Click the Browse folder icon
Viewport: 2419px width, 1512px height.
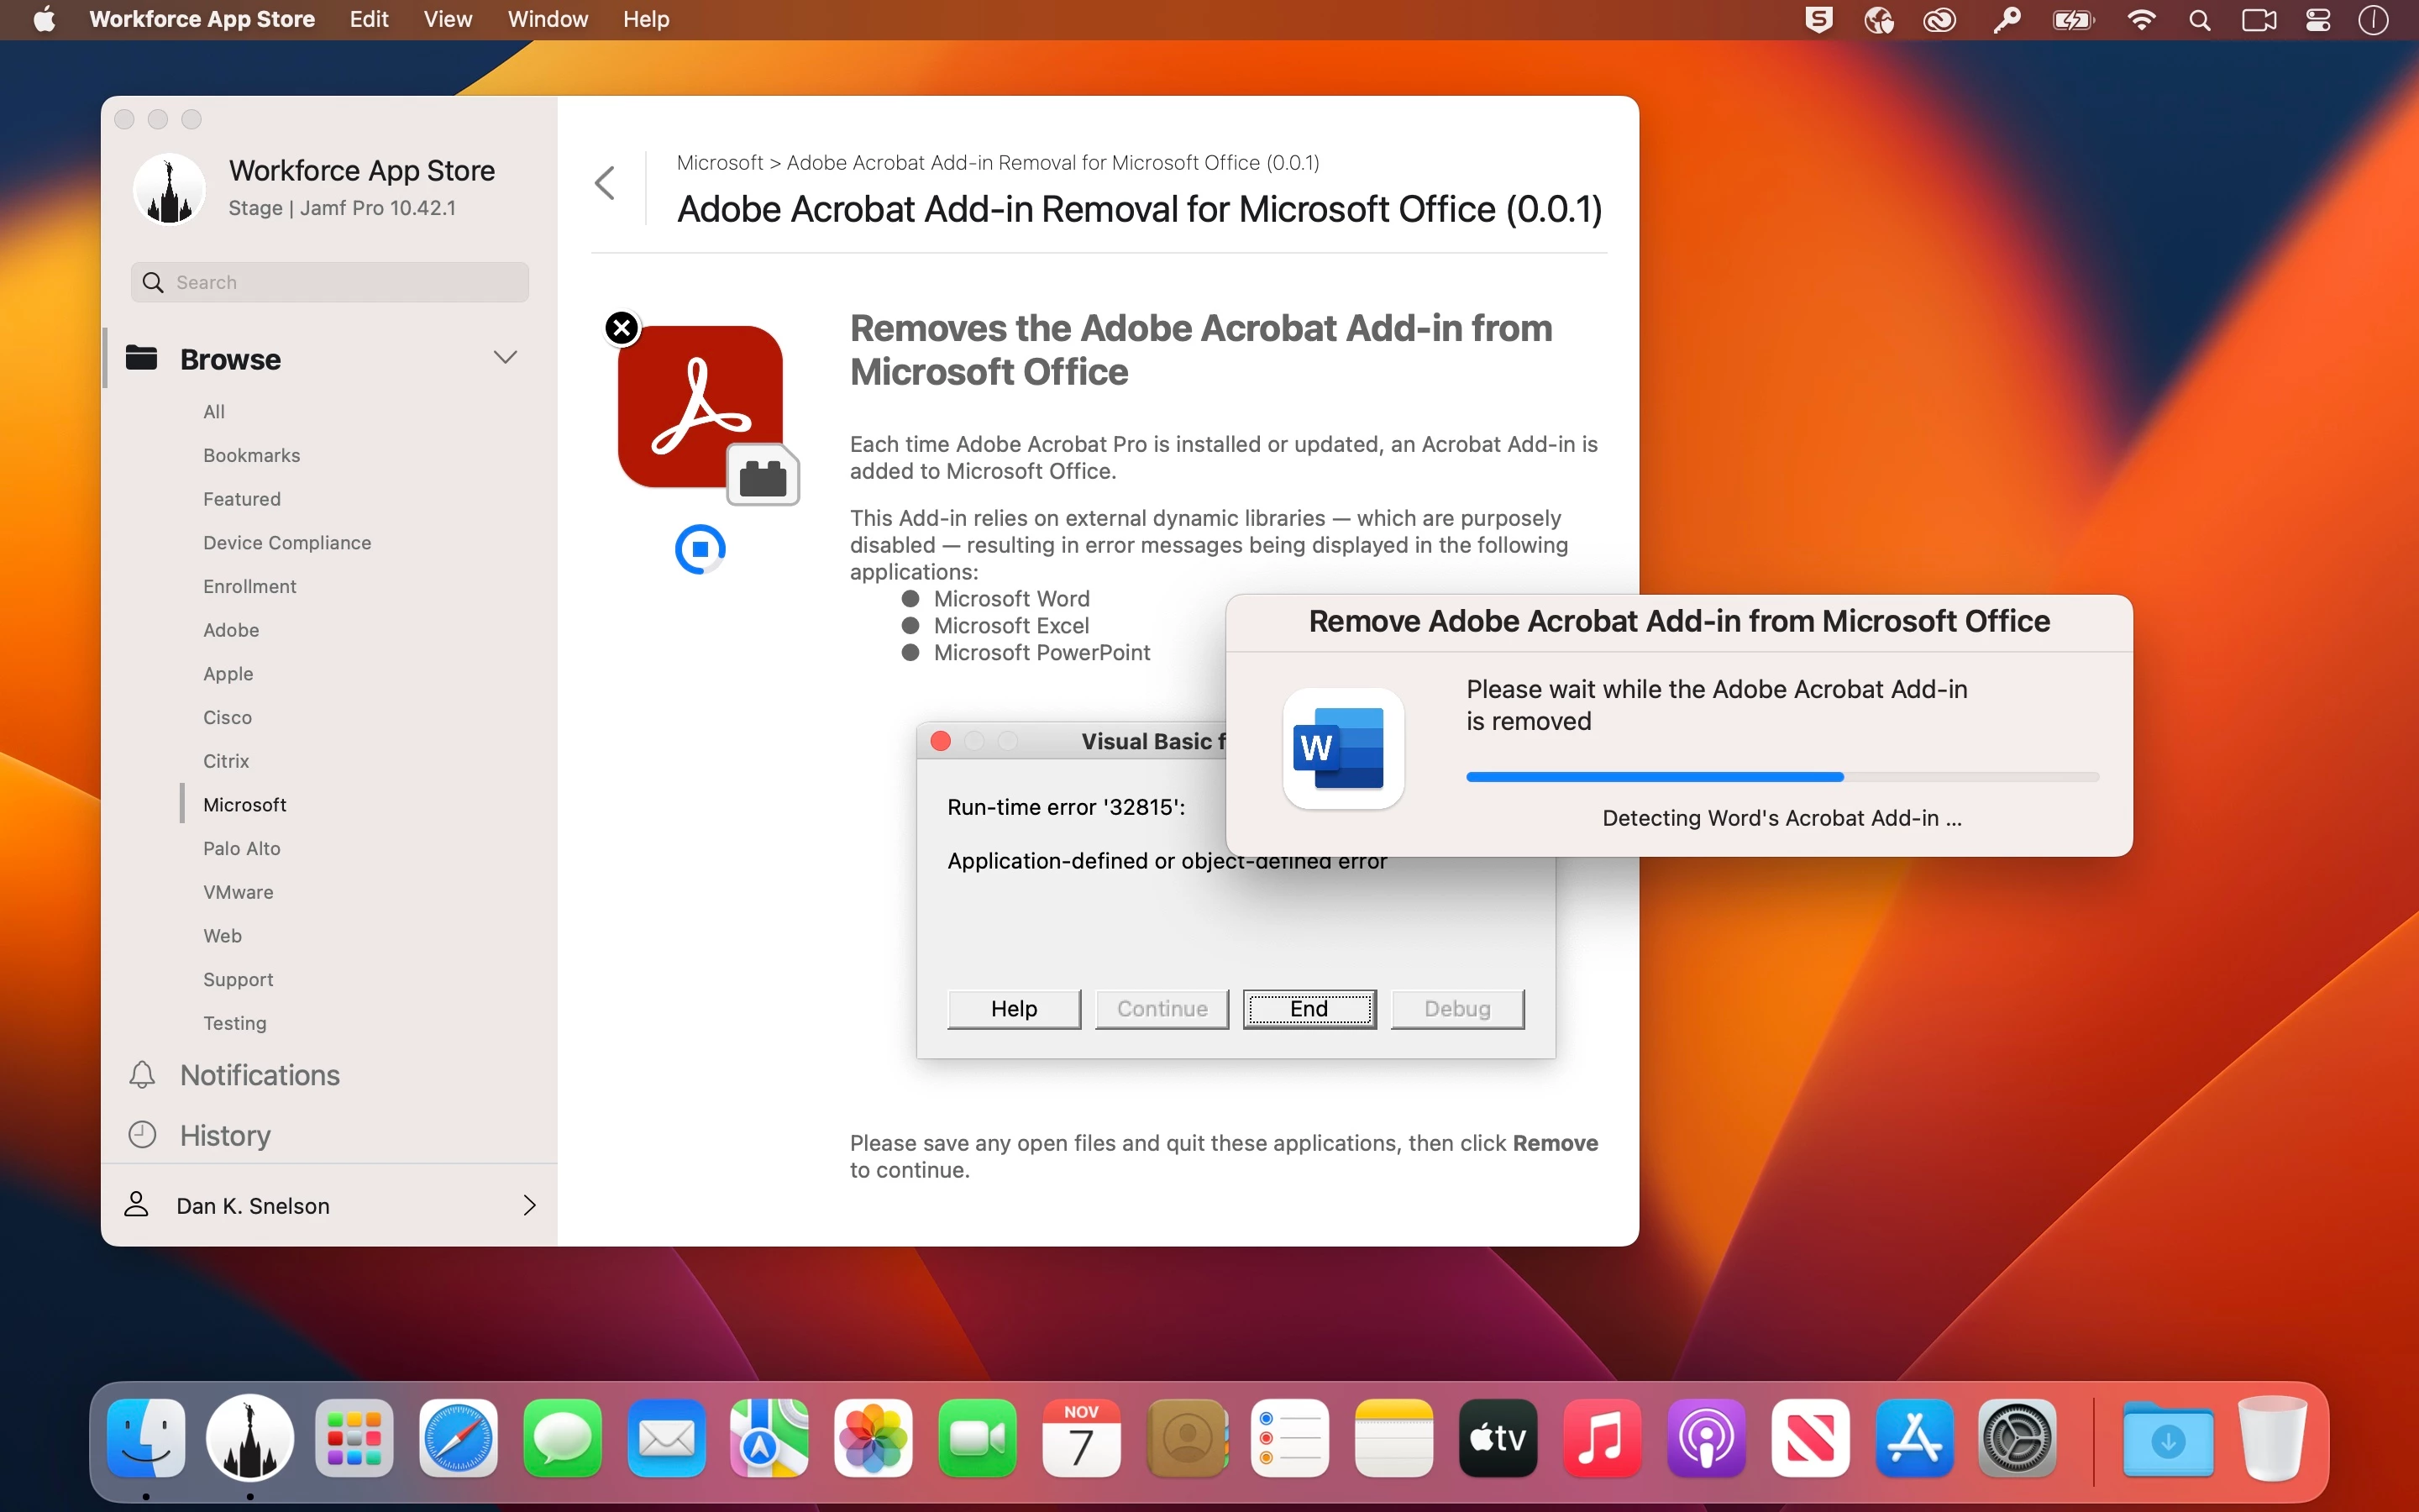[x=142, y=358]
